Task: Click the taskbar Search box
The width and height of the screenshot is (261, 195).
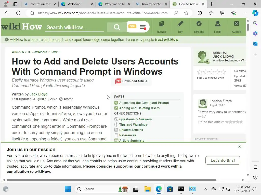Action: [102, 189]
